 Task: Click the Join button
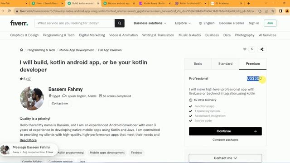tap(270, 23)
